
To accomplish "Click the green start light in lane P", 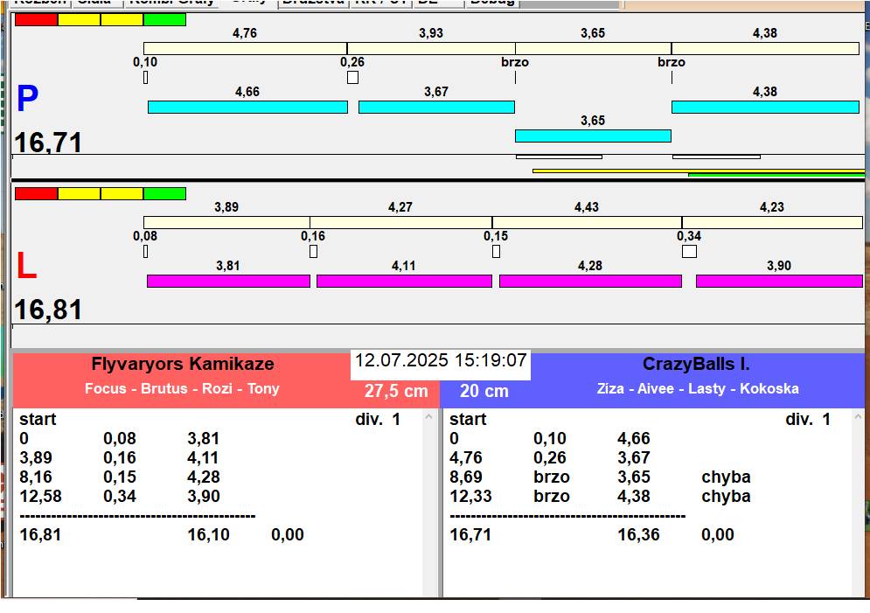I will (164, 19).
